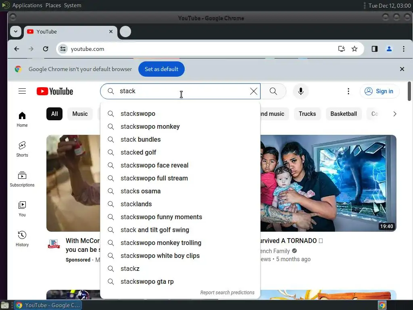Submit search with magnifier button

pyautogui.click(x=273, y=91)
